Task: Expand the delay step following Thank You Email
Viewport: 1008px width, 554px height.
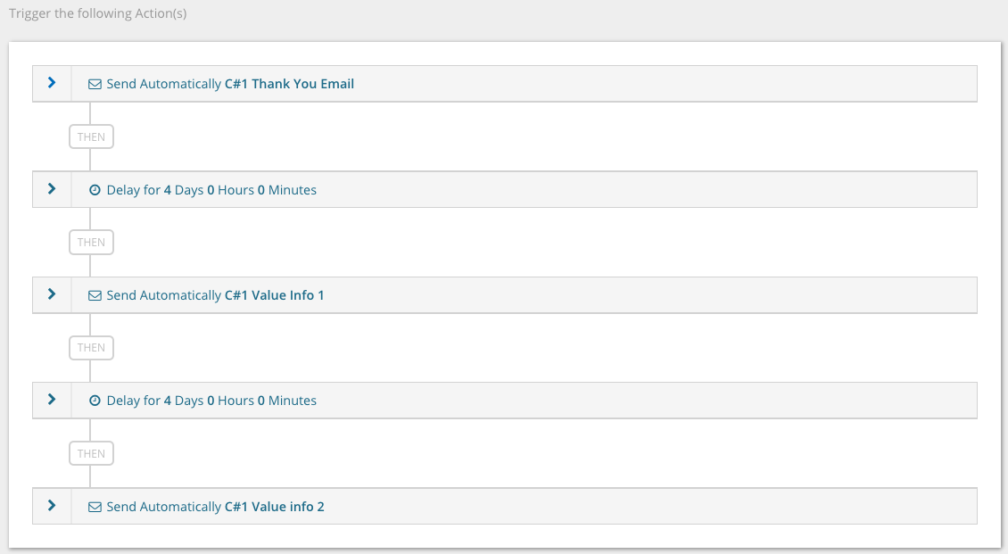Action: [52, 189]
